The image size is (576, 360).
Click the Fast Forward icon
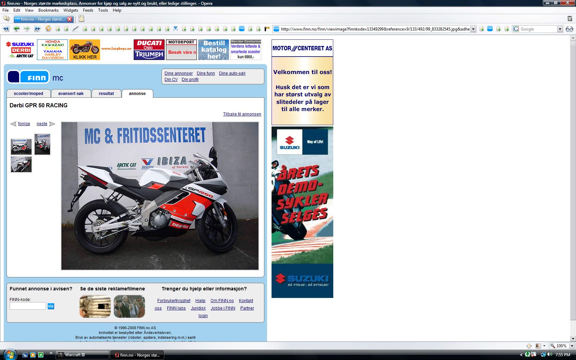tap(37, 29)
